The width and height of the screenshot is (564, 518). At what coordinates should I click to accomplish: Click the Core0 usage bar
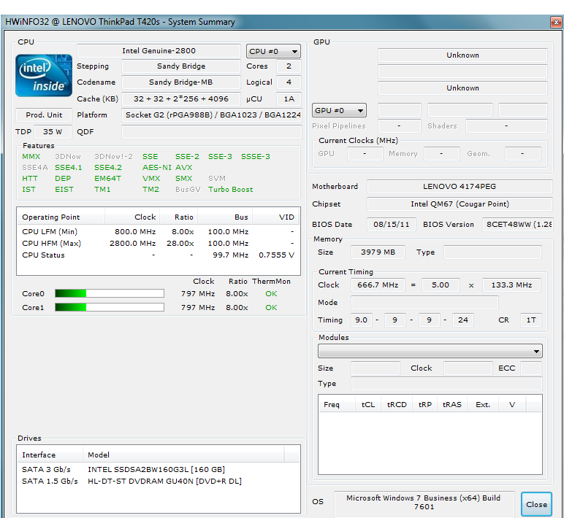pos(110,293)
